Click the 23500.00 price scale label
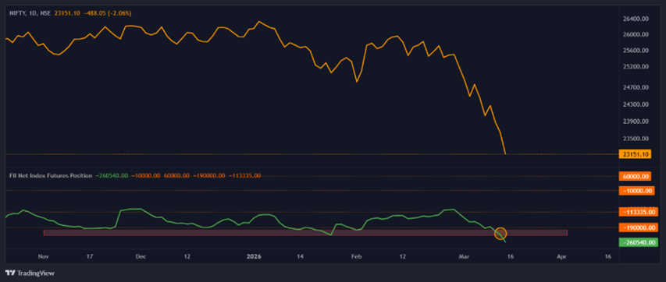Screen dimensions: 666x282 pos(636,138)
